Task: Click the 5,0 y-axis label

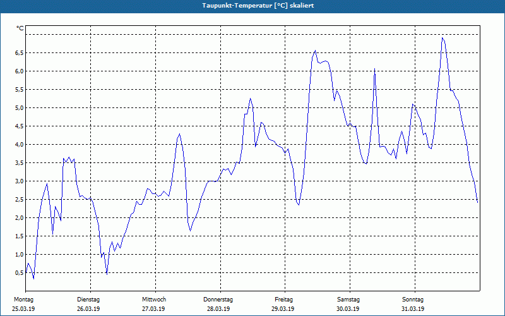Action: (20, 108)
